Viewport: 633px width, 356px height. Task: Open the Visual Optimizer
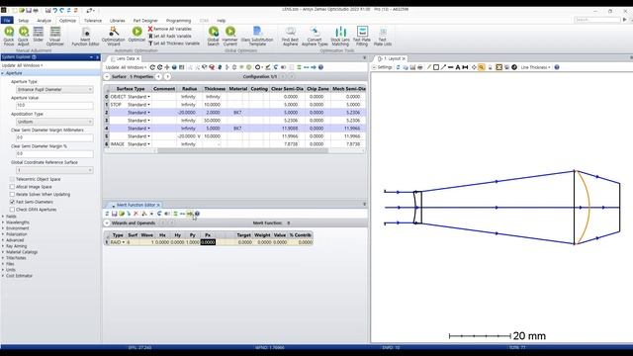pyautogui.click(x=55, y=36)
